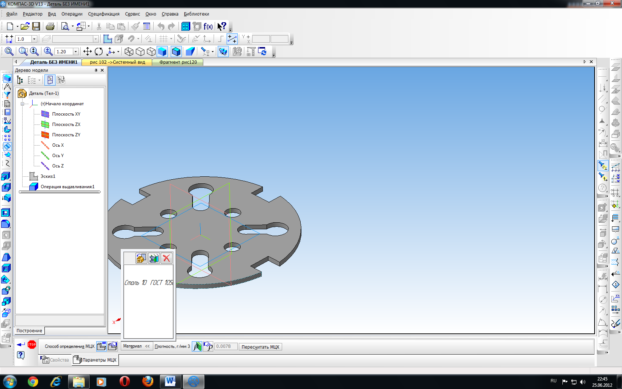Click the Undo arrow

click(x=161, y=26)
